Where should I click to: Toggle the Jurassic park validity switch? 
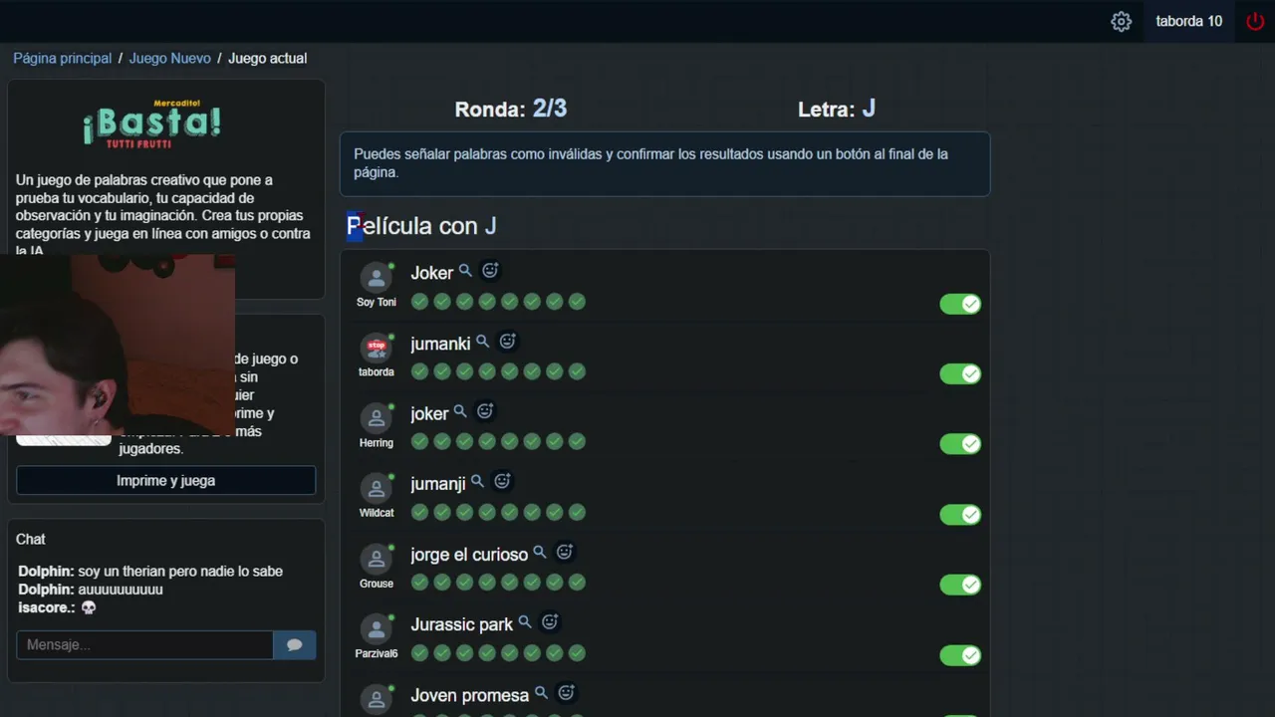click(x=960, y=655)
